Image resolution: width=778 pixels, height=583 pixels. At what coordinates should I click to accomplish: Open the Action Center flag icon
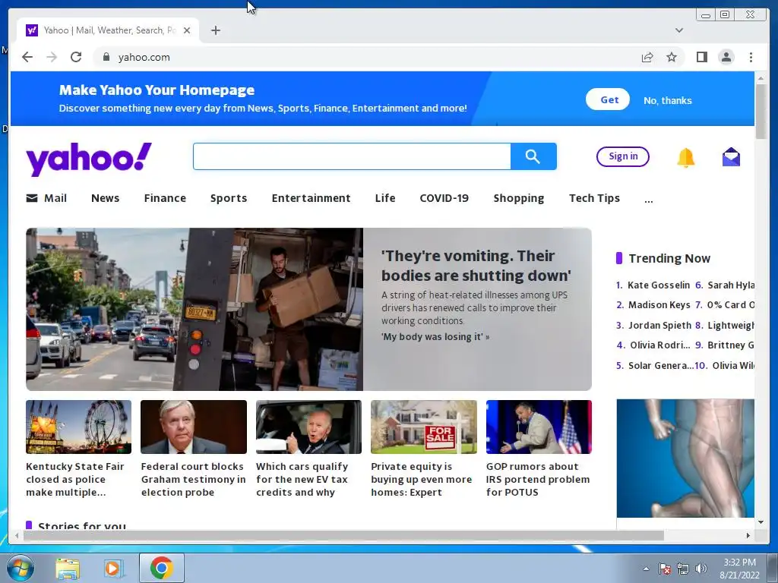(665, 569)
